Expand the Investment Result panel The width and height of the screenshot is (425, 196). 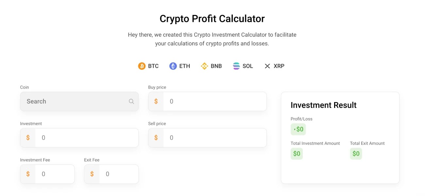(x=340, y=137)
